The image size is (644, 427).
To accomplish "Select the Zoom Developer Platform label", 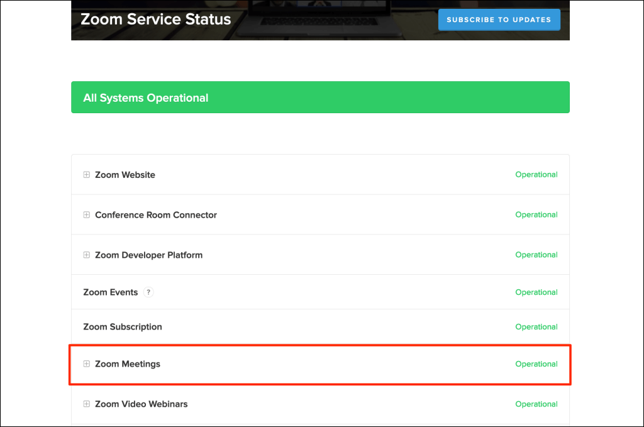I will click(x=149, y=255).
